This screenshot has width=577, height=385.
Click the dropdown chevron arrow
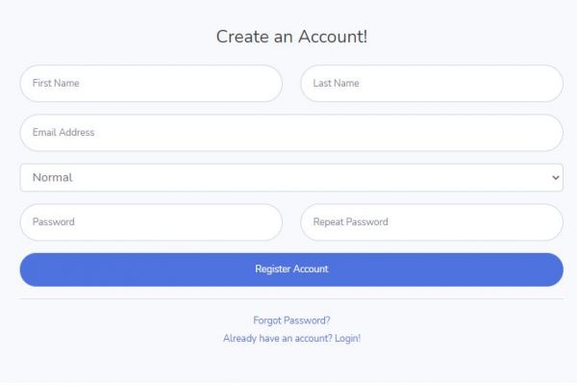[556, 177]
